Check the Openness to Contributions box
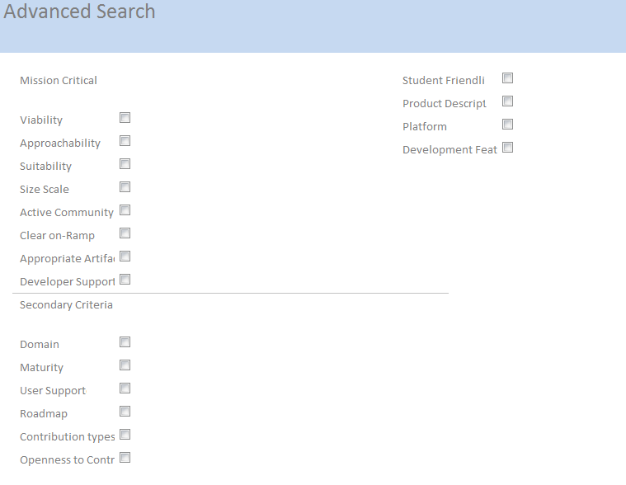The image size is (626, 485). (x=125, y=458)
